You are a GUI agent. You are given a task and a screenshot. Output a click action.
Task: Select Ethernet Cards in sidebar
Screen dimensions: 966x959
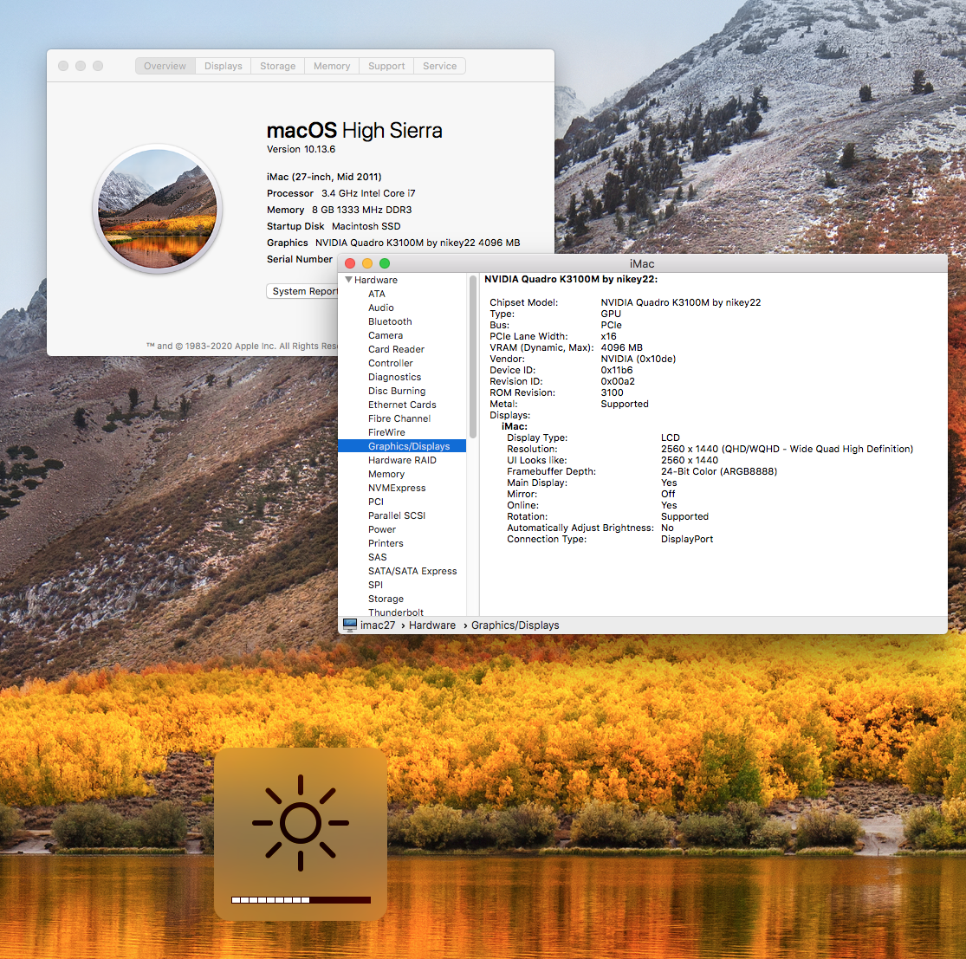(x=402, y=405)
